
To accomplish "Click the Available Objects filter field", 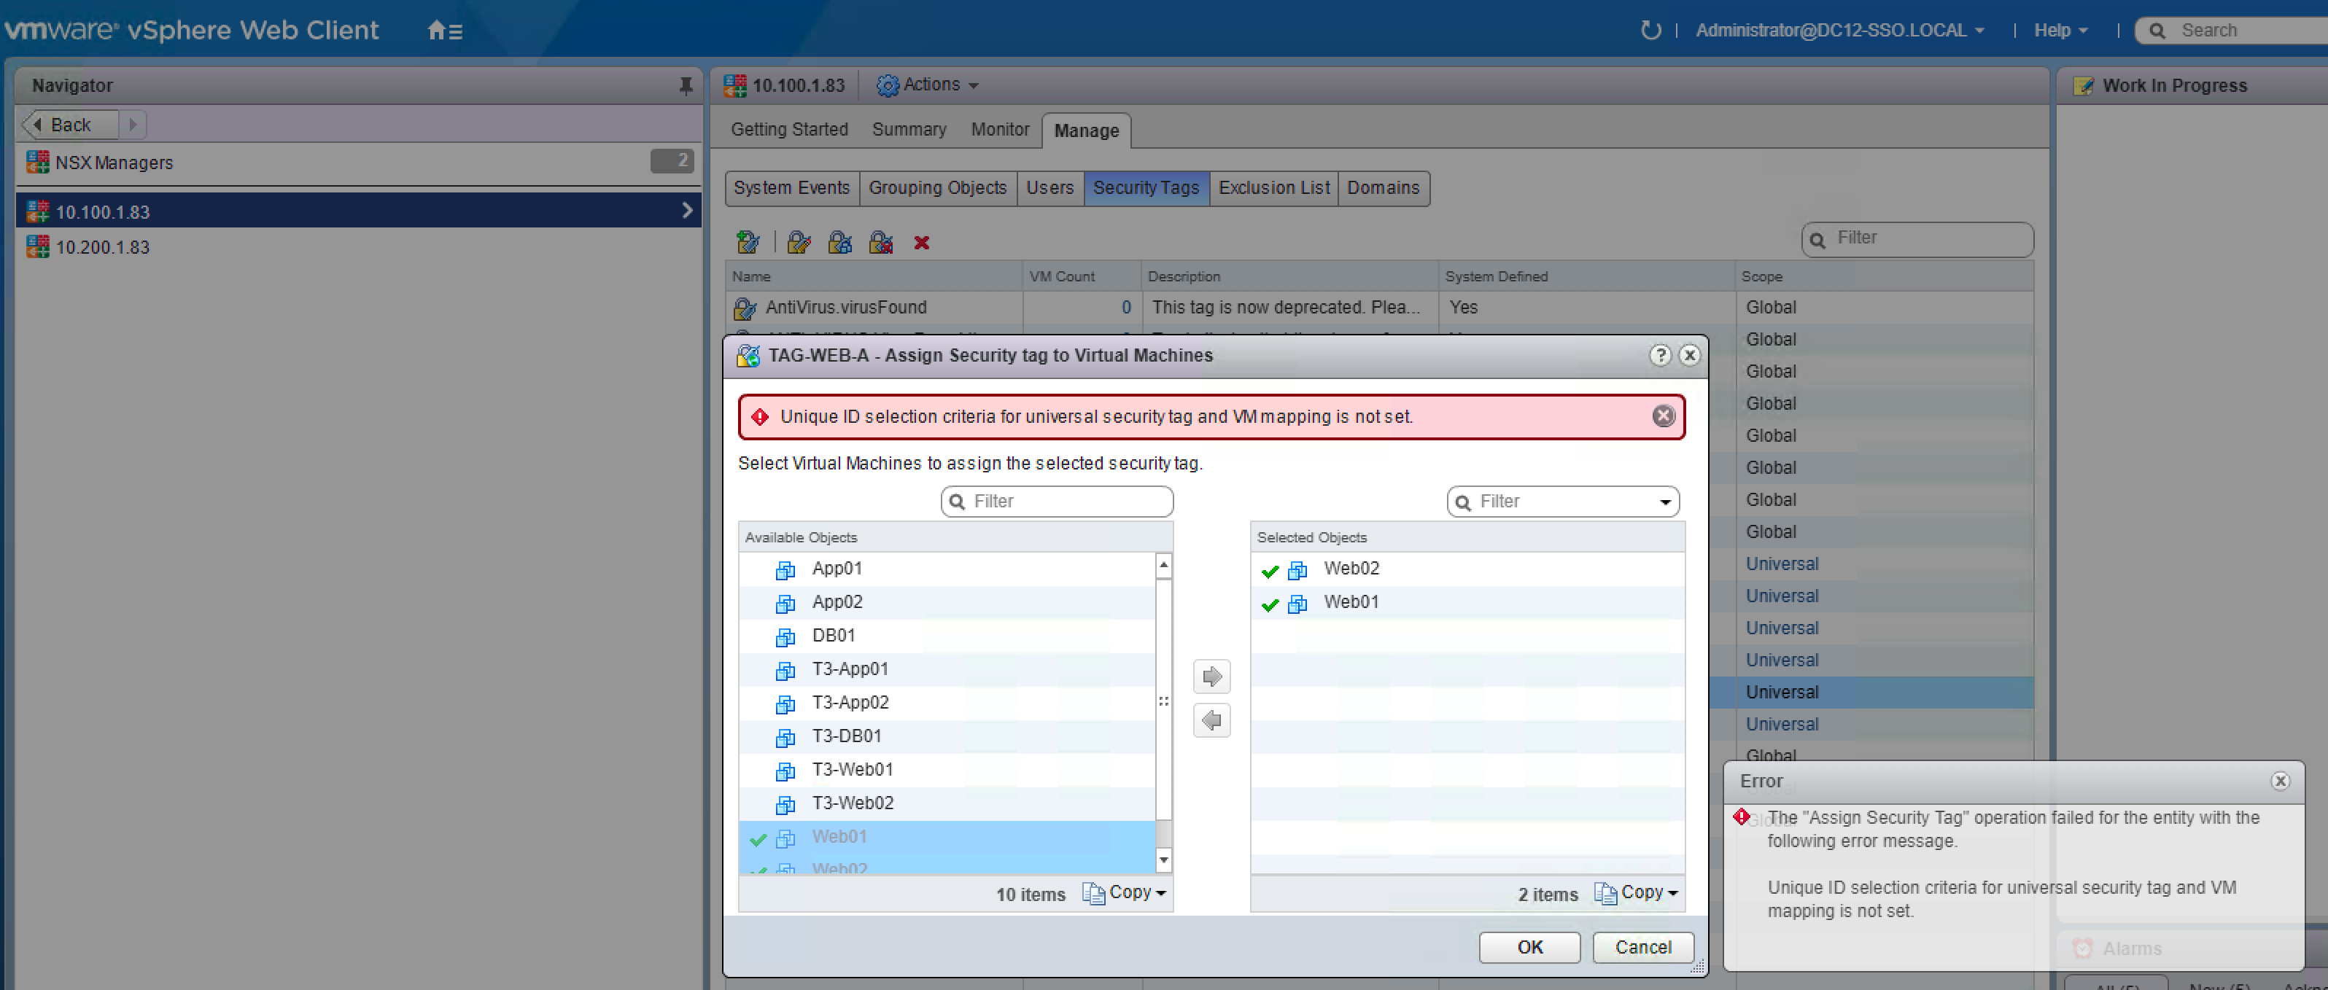I will click(1066, 502).
